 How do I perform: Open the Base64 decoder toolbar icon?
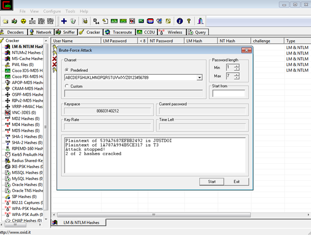coord(95,21)
